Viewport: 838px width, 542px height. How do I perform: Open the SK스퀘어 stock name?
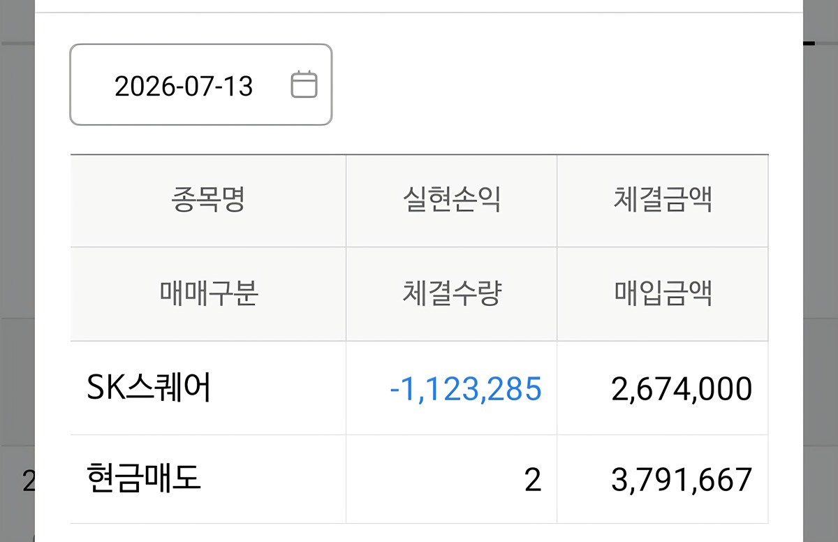click(149, 388)
